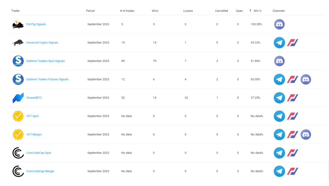Screen dimensions: 329x186
Task: Open Discord channel for Sublime Traders Futures Signals
Action: [x=306, y=80]
